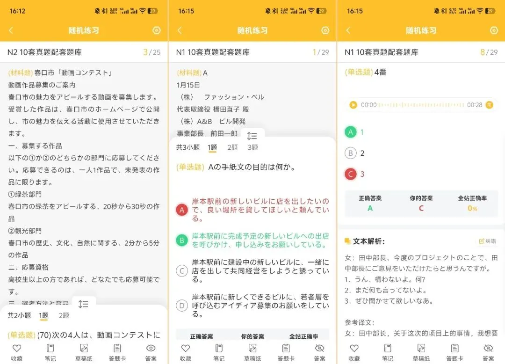
Task: Select answer option A on the 4番 listening question
Action: (351, 133)
